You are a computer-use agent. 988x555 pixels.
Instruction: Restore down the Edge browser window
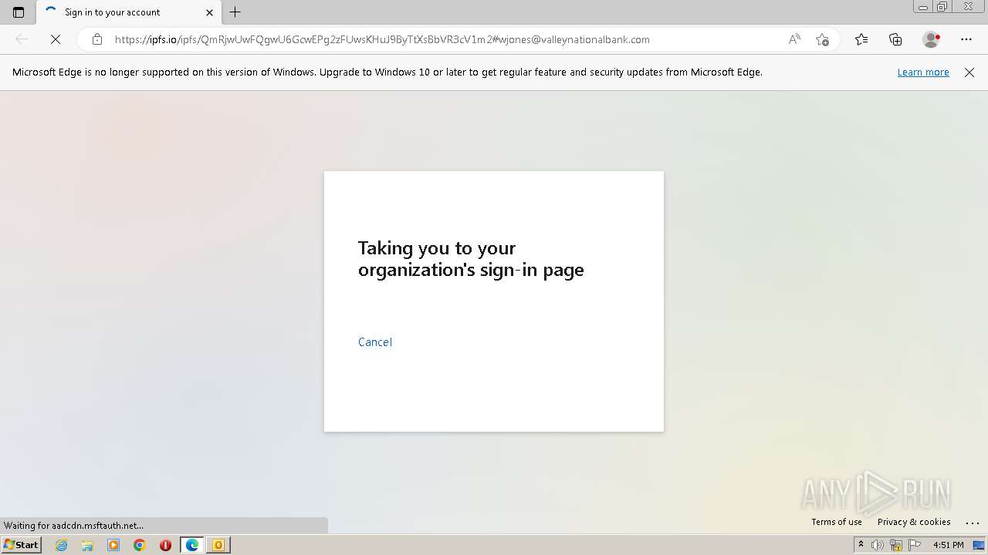(x=942, y=6)
